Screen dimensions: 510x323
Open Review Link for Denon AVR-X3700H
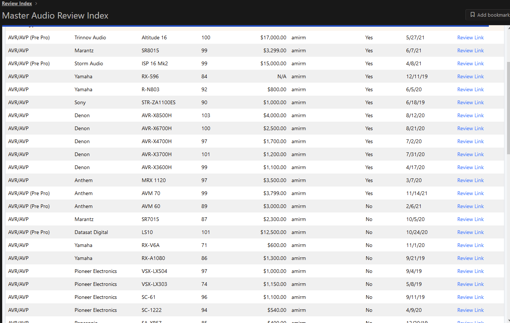[x=470, y=154]
